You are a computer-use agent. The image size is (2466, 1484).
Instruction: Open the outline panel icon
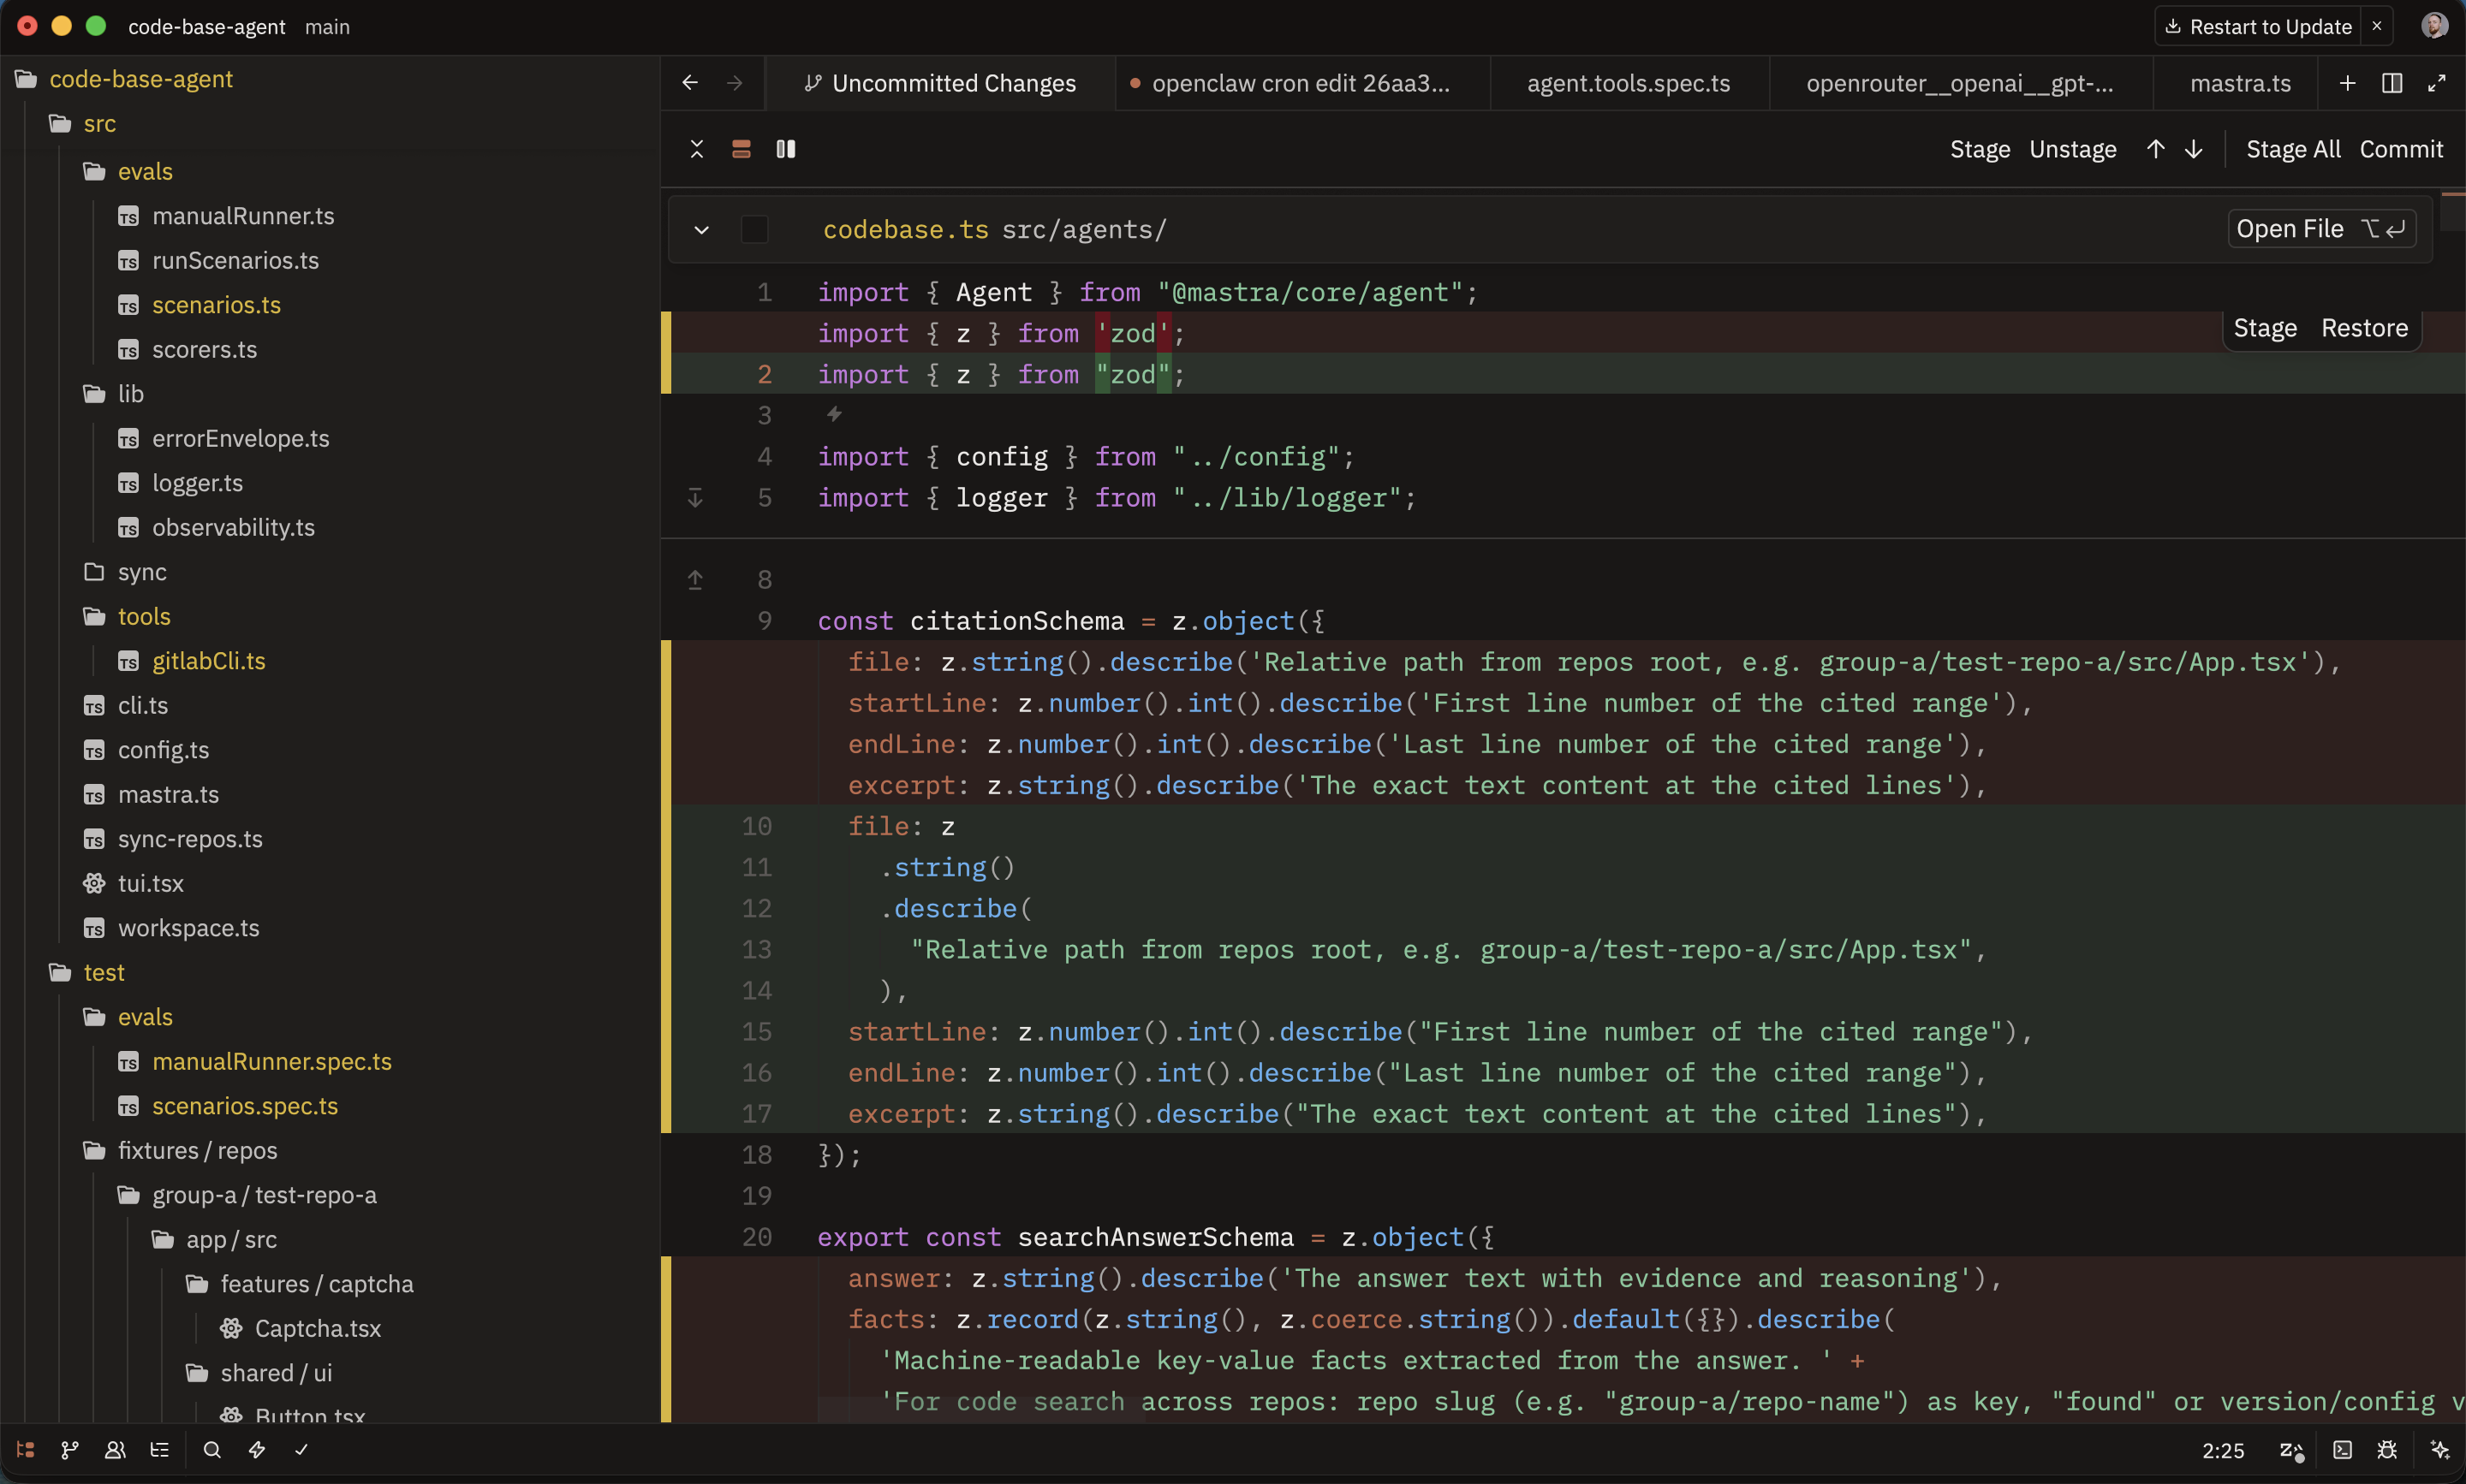click(x=160, y=1450)
